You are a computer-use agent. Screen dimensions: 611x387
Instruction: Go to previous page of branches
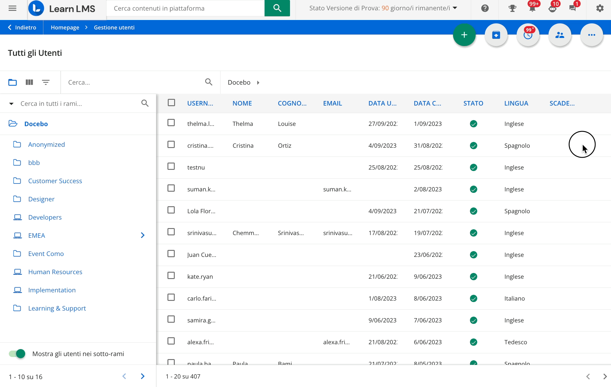pyautogui.click(x=124, y=376)
